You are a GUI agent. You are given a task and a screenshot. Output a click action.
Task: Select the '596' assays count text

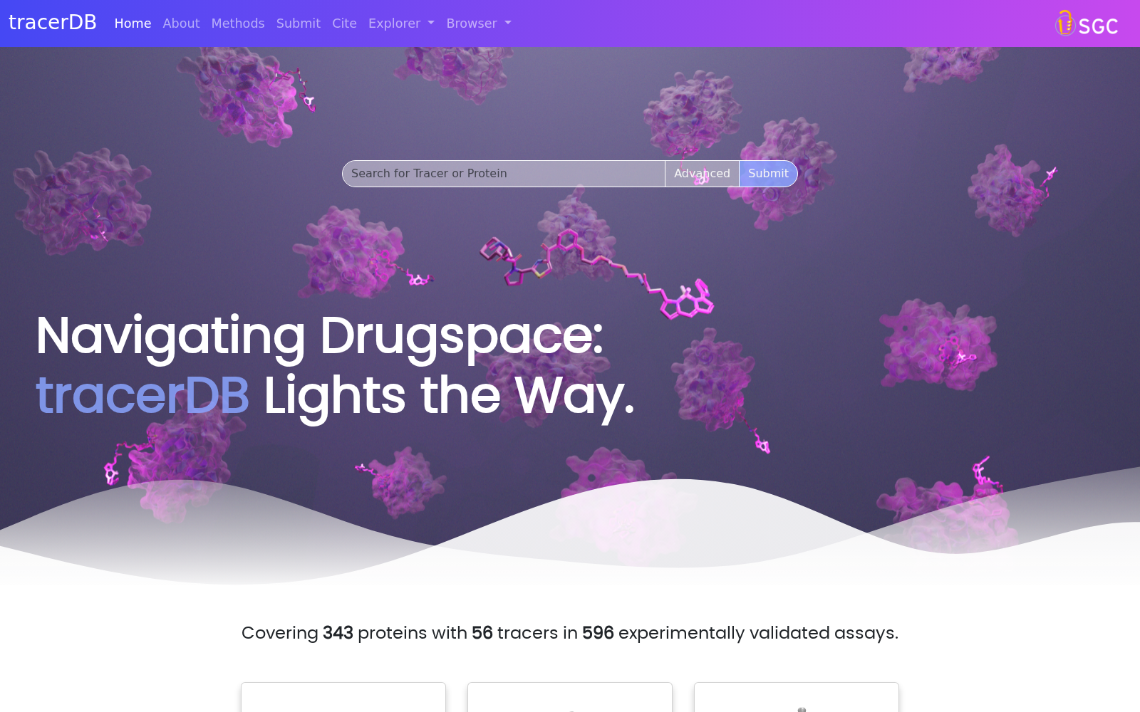tap(598, 633)
